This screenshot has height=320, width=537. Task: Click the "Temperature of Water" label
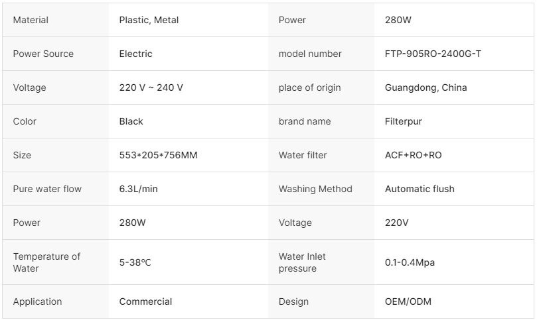46,262
